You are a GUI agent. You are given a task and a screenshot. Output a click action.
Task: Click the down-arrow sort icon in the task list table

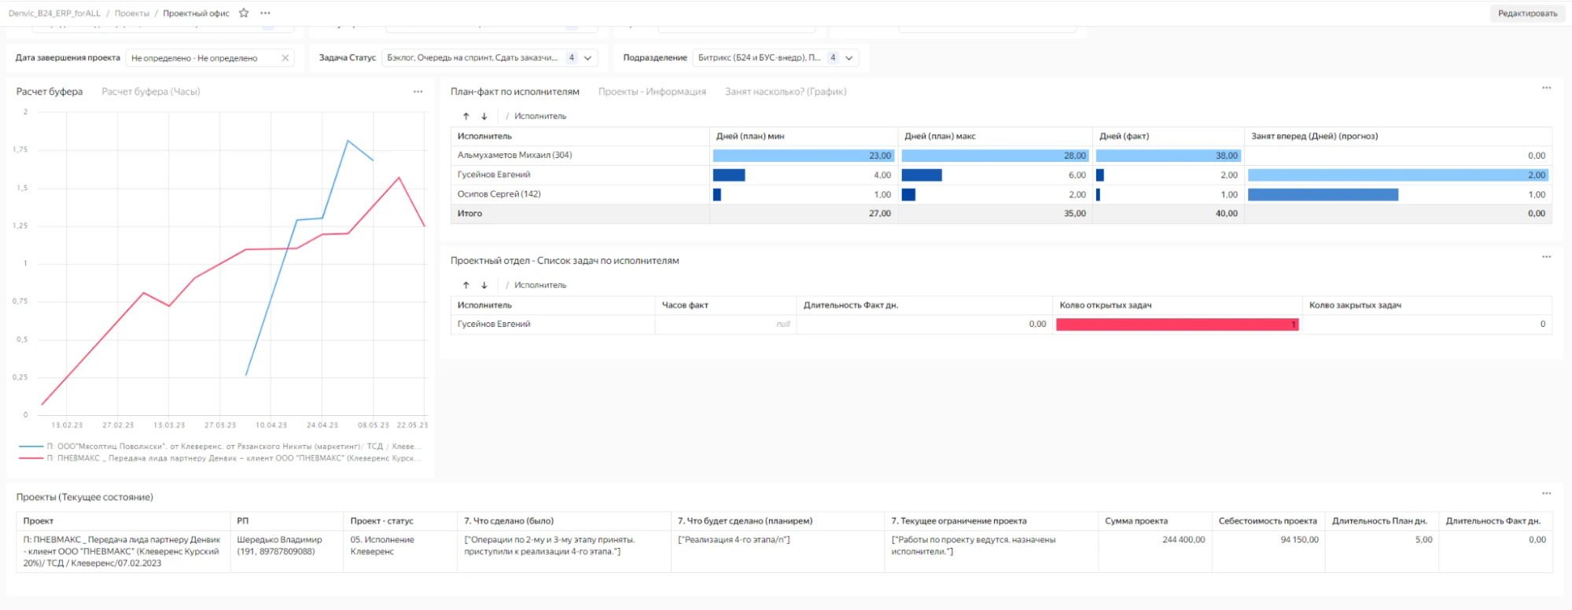pyautogui.click(x=484, y=285)
